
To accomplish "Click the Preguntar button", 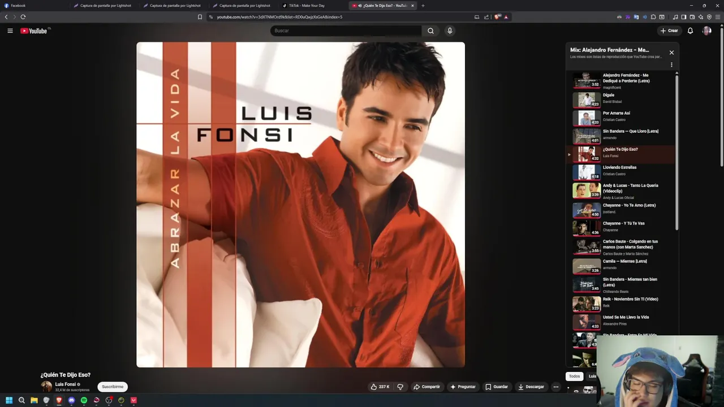I will pyautogui.click(x=463, y=387).
